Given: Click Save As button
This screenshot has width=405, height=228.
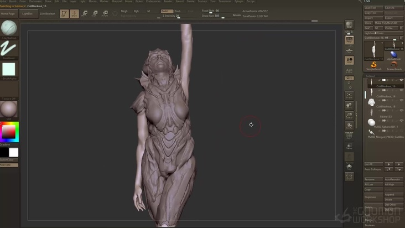Looking at the screenshot, I should [x=393, y=8].
